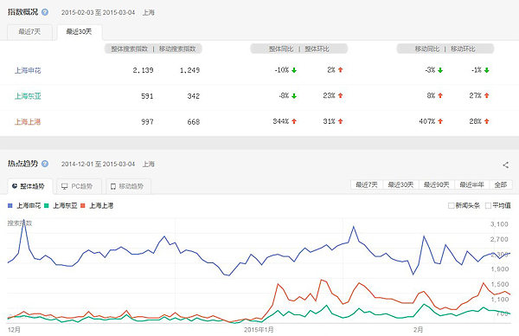The width and height of the screenshot is (519, 336).
Task: Click the 整体搜索指数 | 移动搜索指数 header
Action: pyautogui.click(x=153, y=48)
